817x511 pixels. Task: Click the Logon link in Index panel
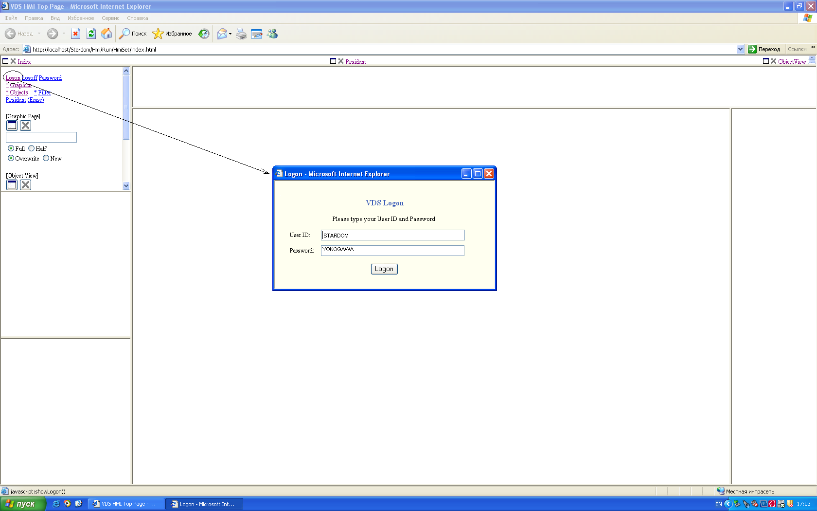tap(13, 78)
